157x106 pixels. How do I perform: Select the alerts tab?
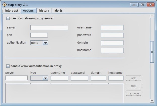[x=58, y=11]
